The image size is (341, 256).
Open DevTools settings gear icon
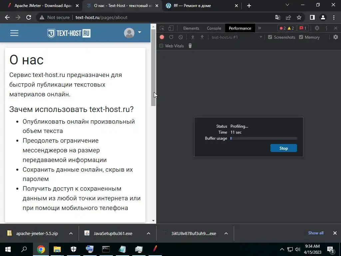[x=317, y=28]
